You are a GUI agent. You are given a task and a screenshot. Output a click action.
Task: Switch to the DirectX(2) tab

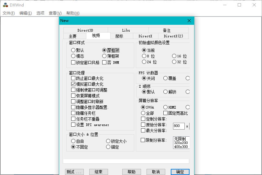pyautogui.click(x=173, y=36)
